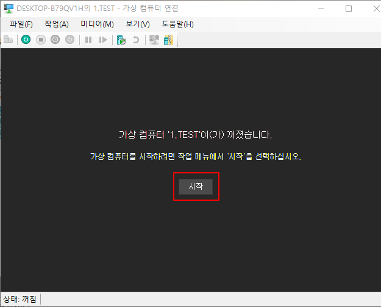The image size is (381, 307).
Task: Click the status text 상태: 꺼짐
Action: pos(20,299)
